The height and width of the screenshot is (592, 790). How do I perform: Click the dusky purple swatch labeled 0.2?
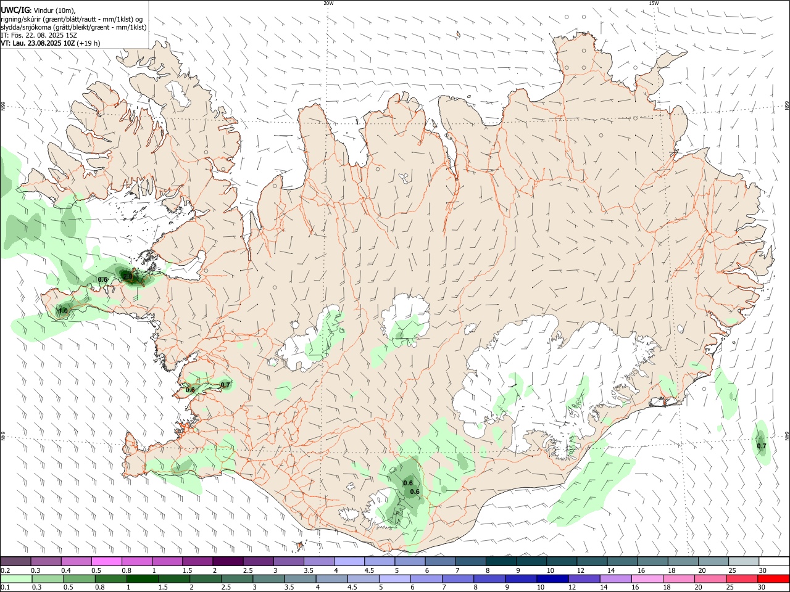(16, 562)
